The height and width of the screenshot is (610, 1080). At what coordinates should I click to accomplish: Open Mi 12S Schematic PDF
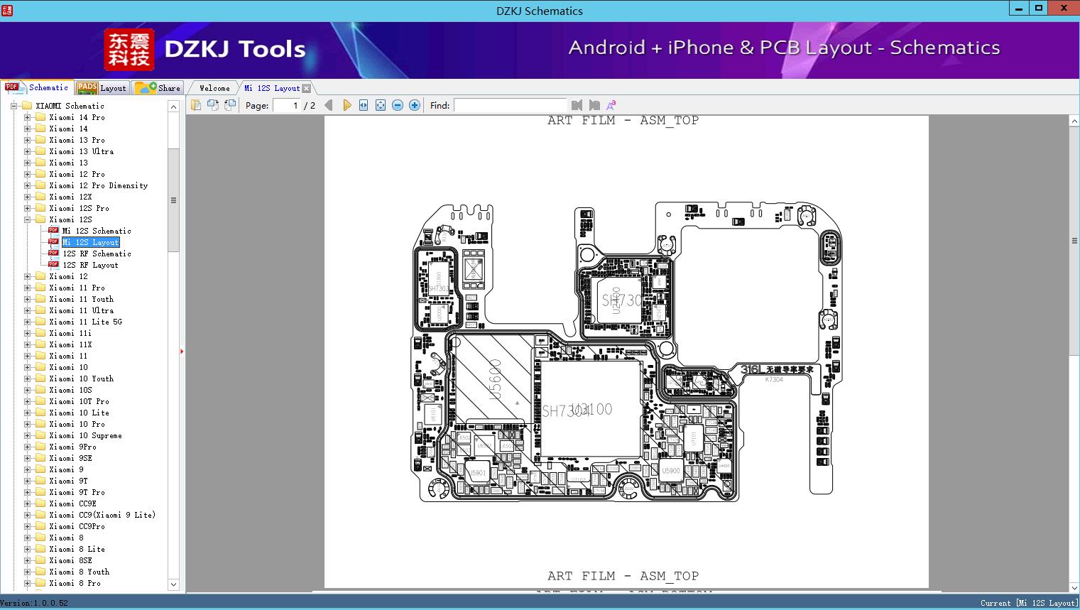click(x=97, y=231)
